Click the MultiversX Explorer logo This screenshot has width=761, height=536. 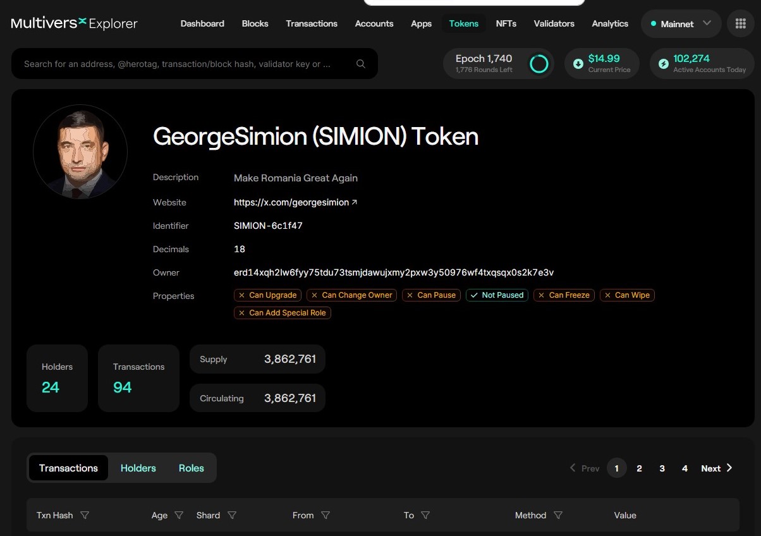(x=74, y=24)
